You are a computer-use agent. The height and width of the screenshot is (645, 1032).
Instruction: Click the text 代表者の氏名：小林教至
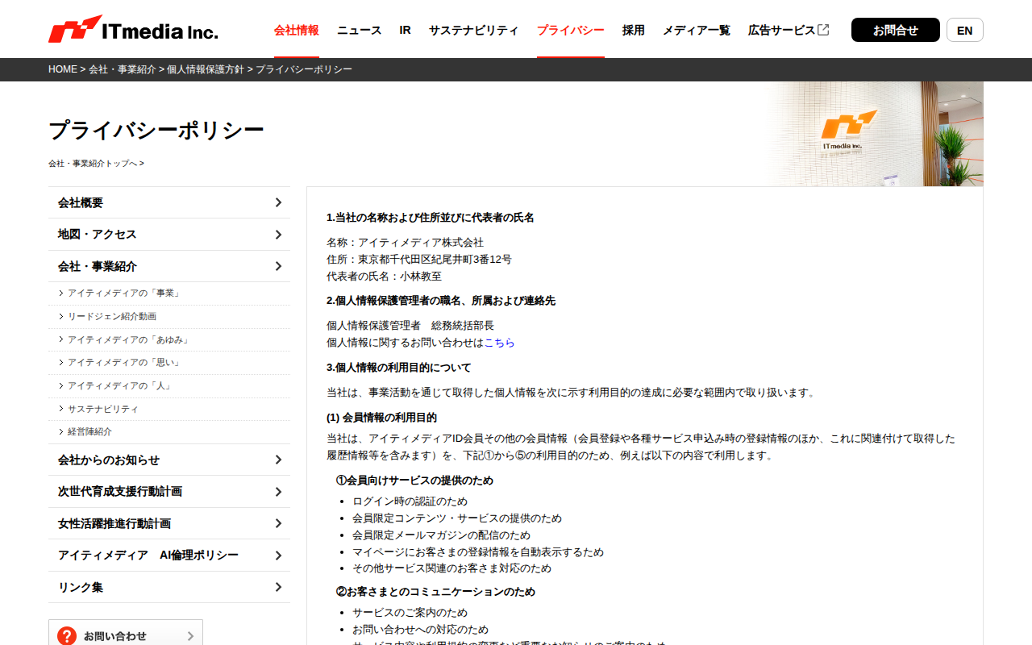pyautogui.click(x=385, y=277)
